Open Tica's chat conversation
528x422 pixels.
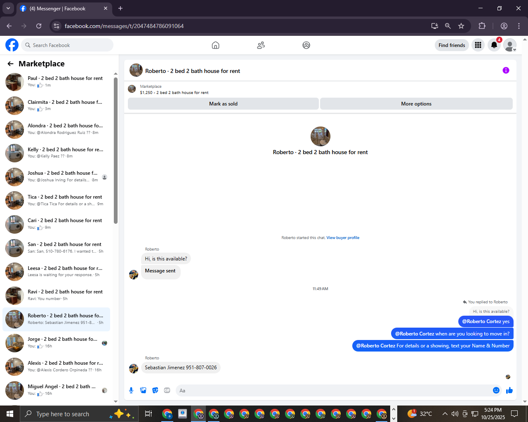(56, 201)
